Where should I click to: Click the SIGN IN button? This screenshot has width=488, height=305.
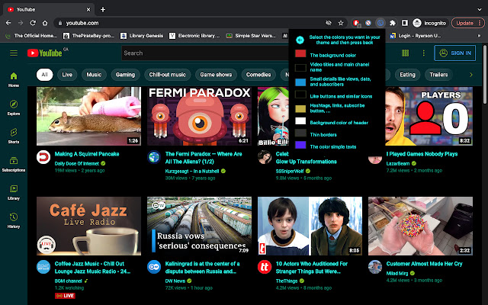pos(454,53)
